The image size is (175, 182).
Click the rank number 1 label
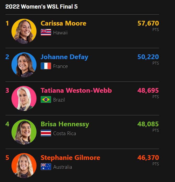(x=7, y=23)
